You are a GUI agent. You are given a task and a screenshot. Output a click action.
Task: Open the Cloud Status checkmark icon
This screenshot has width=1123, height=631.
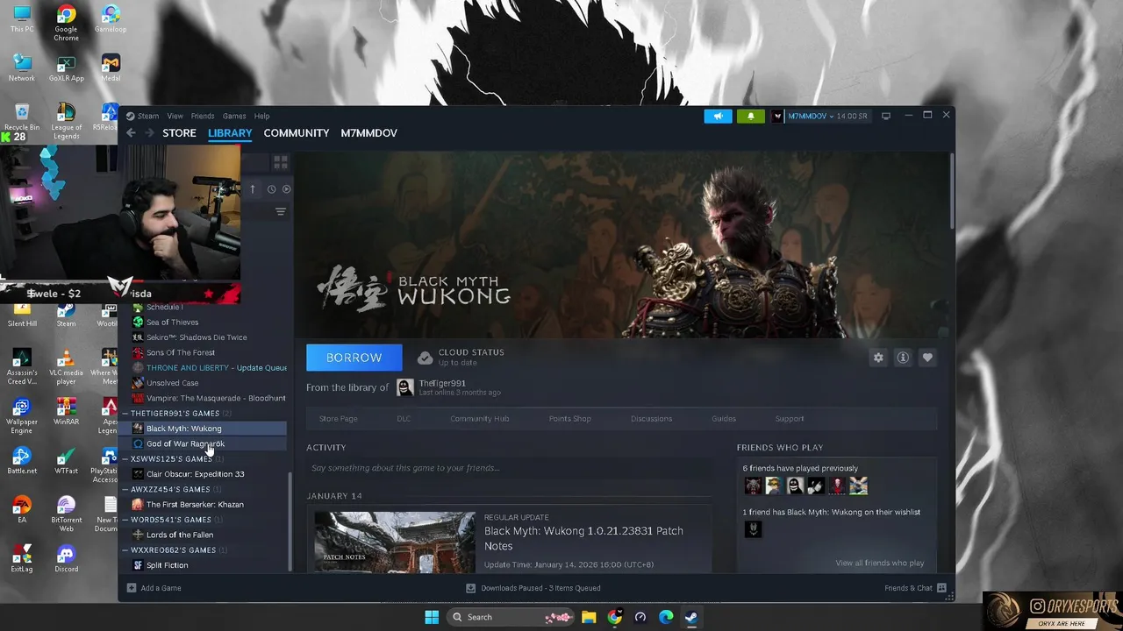click(x=425, y=358)
